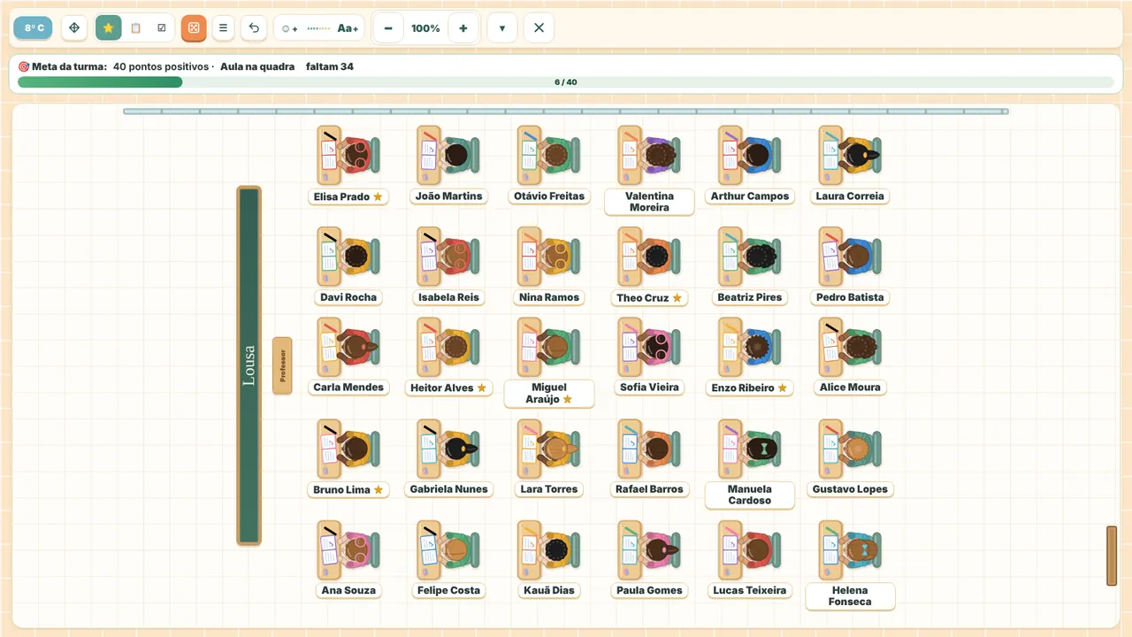Click the orange dice random-picker button
The height and width of the screenshot is (637, 1132).
pyautogui.click(x=194, y=28)
